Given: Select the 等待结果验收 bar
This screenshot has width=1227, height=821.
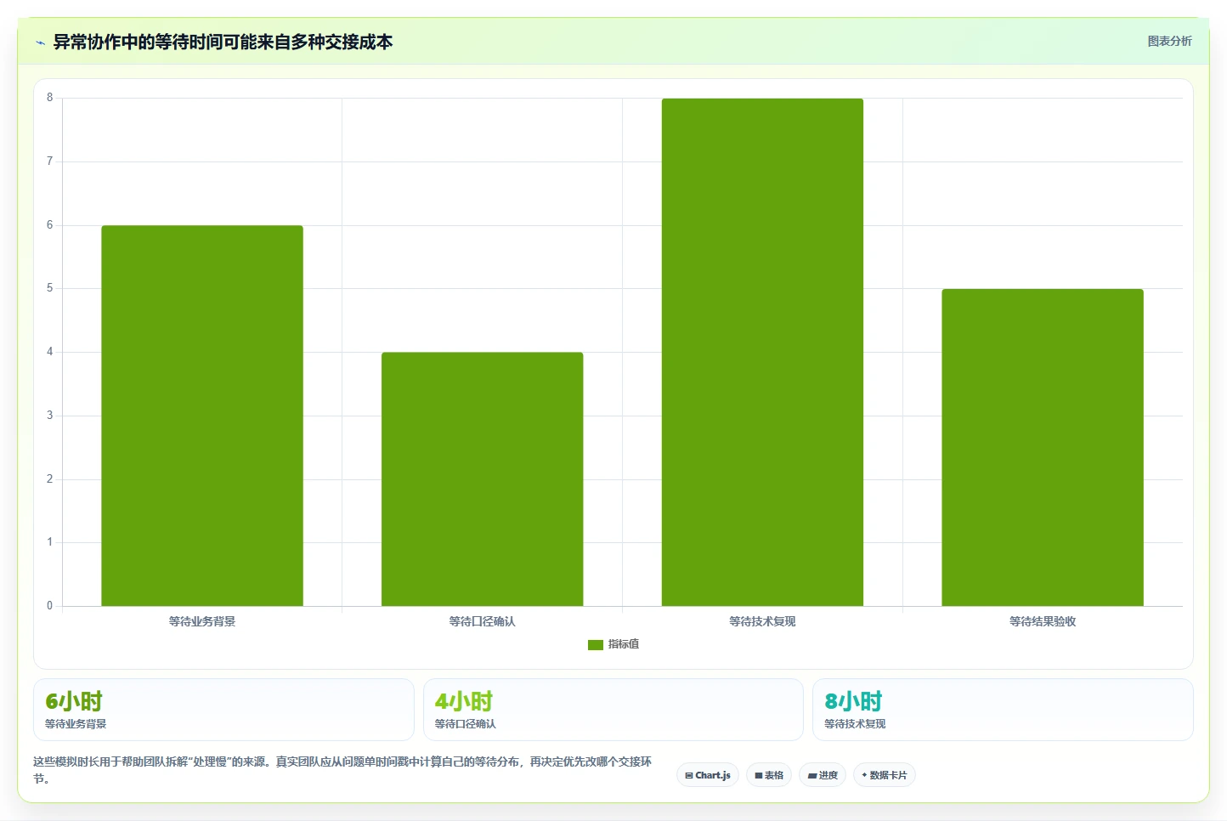Looking at the screenshot, I should tap(1043, 447).
